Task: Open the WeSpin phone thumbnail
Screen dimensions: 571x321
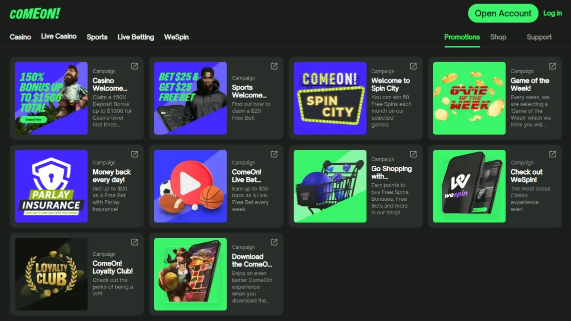Action: coord(469,186)
